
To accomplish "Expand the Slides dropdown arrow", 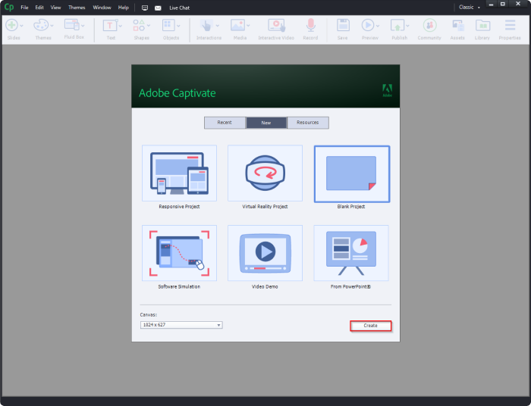I will [22, 26].
